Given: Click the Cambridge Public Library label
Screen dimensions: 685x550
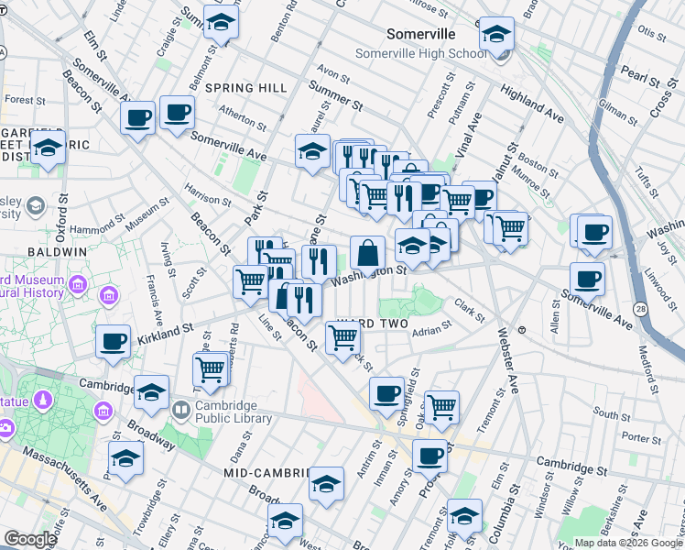Looking at the screenshot, I should [x=234, y=412].
